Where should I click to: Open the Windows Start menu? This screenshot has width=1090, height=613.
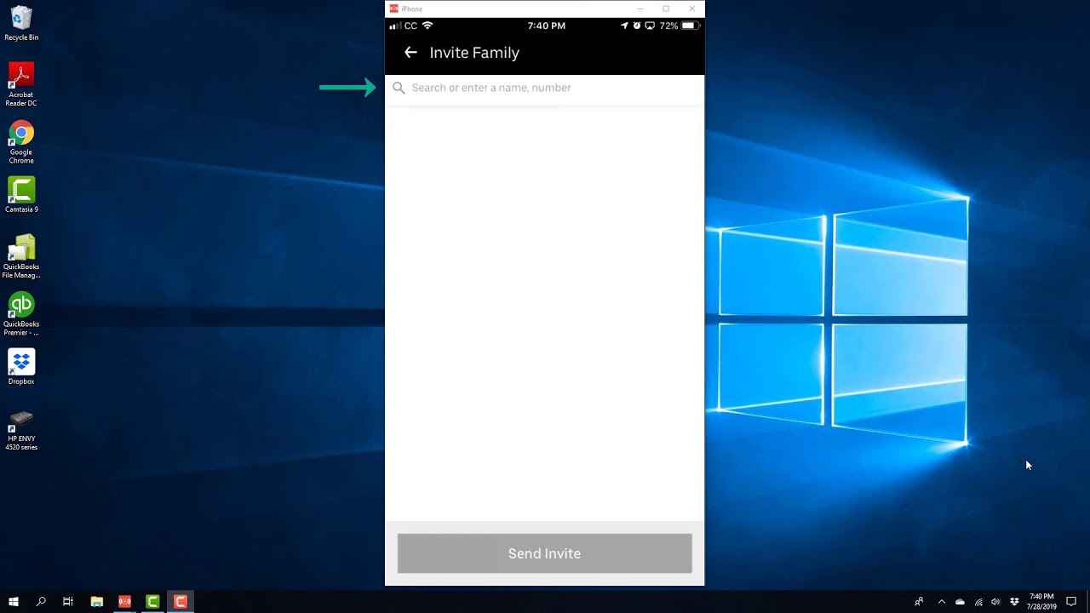coord(14,602)
